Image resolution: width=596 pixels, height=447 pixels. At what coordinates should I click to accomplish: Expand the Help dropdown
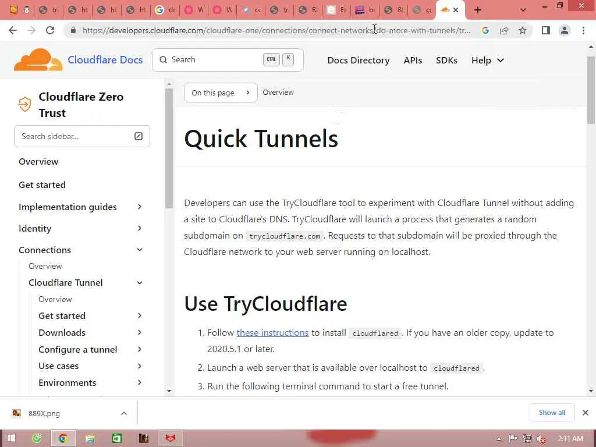488,60
